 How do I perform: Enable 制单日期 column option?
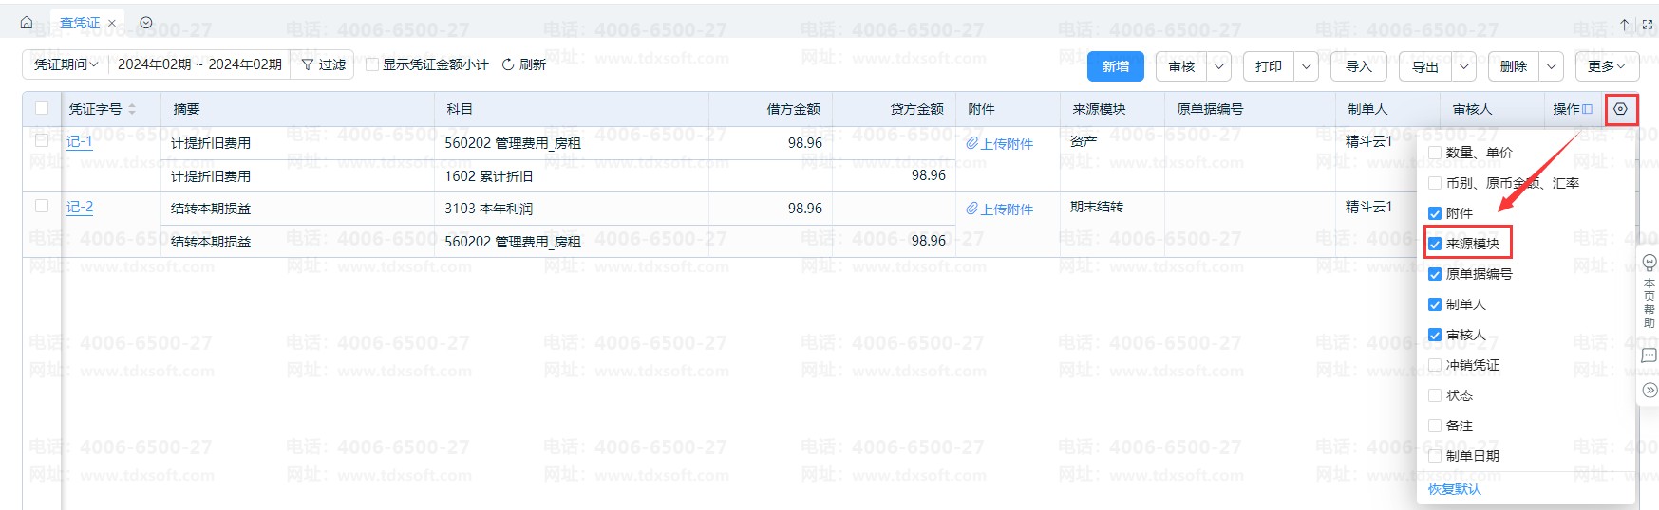[1435, 456]
